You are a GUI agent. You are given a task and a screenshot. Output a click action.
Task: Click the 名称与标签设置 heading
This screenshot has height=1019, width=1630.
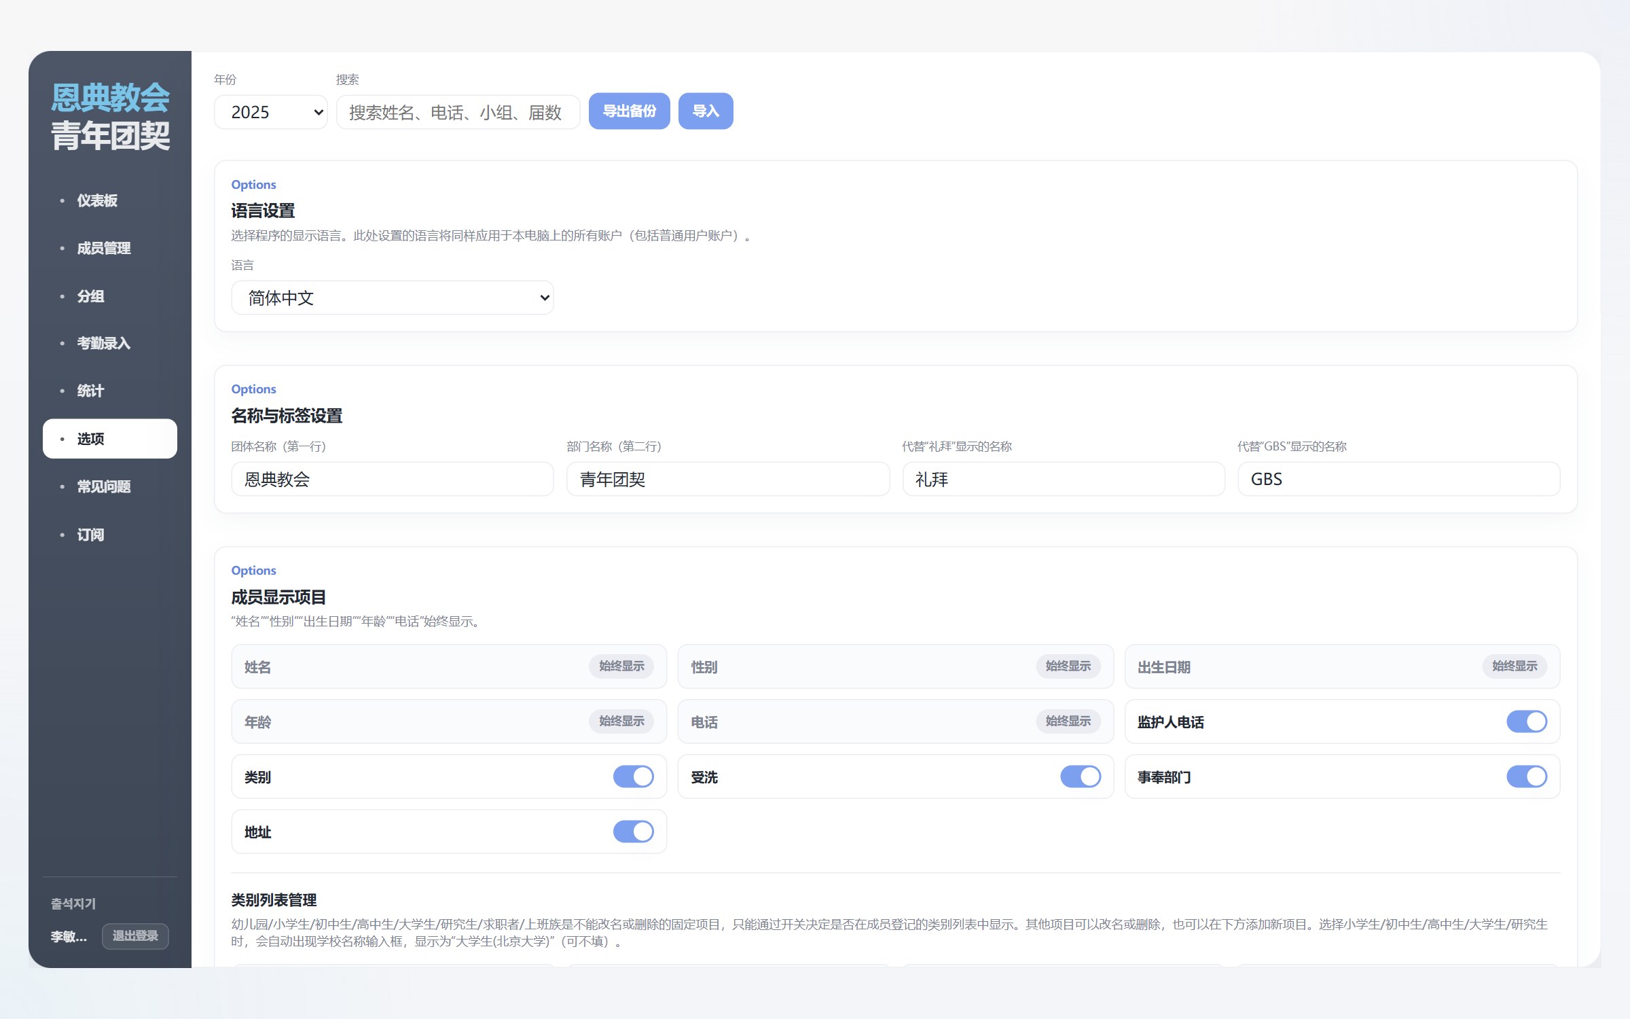pos(287,416)
